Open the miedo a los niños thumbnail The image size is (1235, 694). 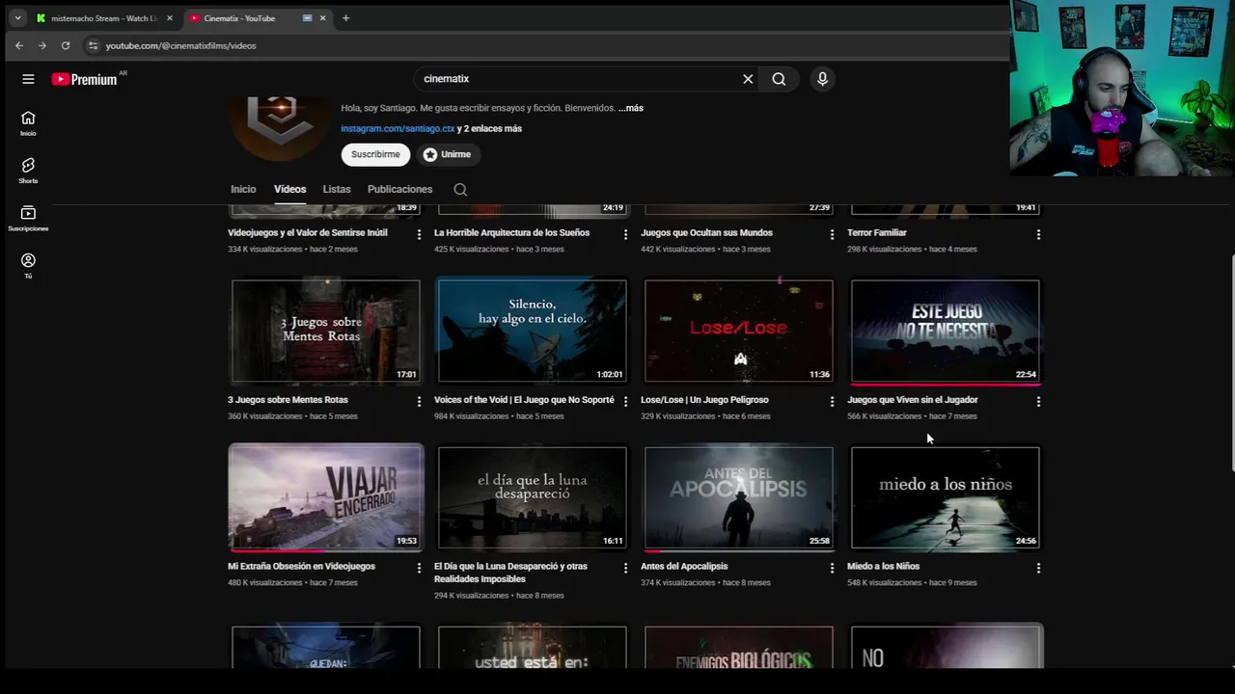[946, 497]
